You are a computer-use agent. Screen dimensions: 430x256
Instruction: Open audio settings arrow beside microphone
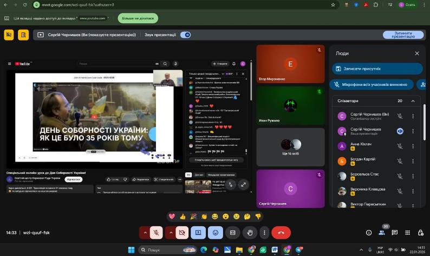point(145,233)
